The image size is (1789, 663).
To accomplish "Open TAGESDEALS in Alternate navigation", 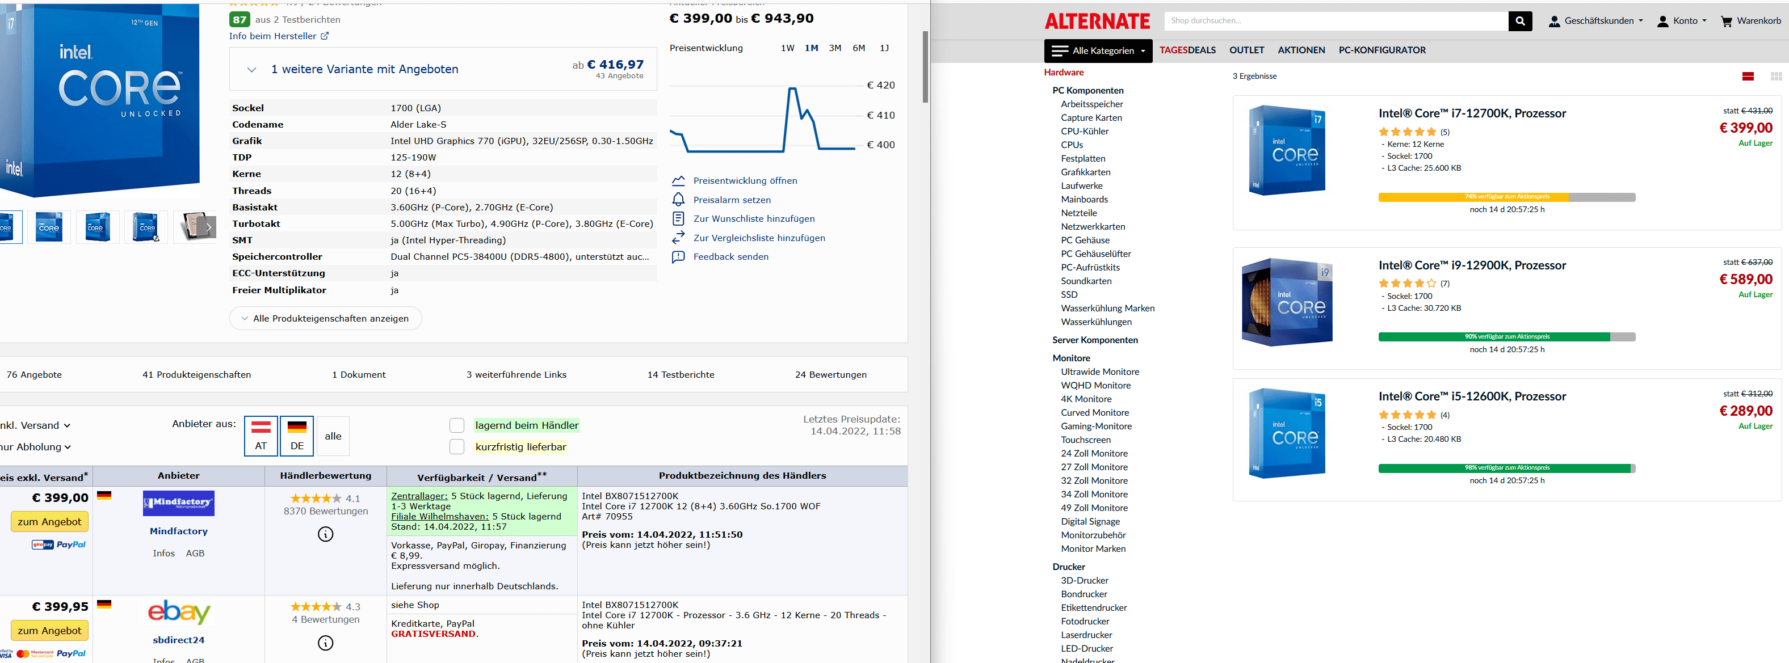I will point(1187,50).
